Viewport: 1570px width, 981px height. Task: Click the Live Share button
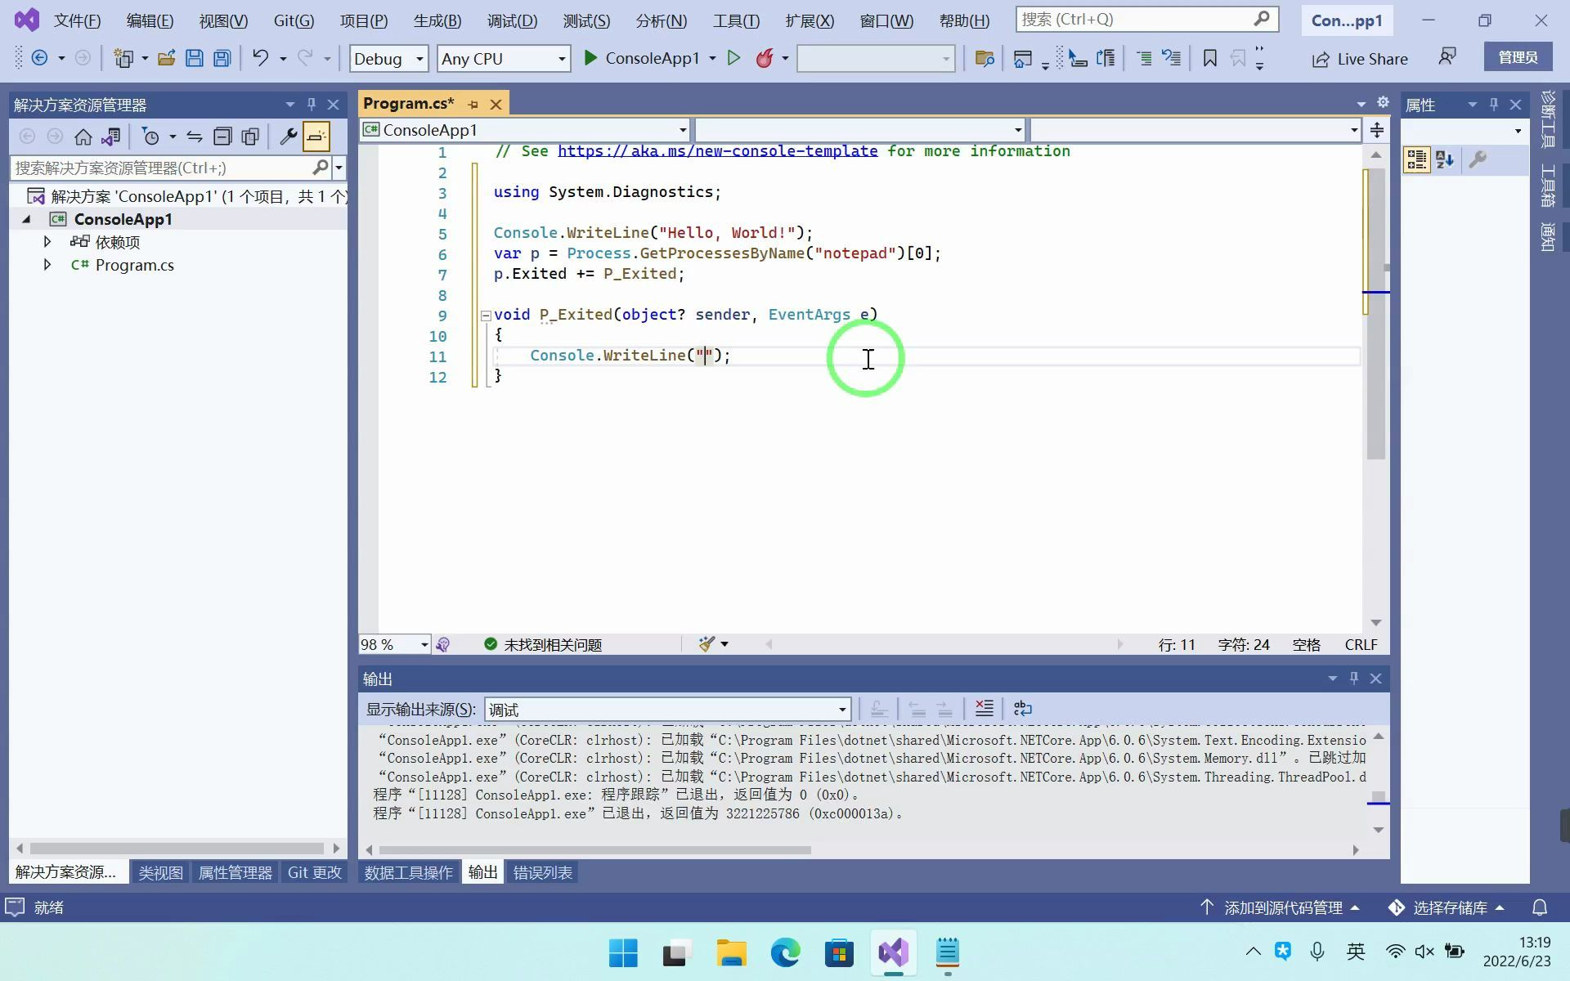(x=1360, y=59)
